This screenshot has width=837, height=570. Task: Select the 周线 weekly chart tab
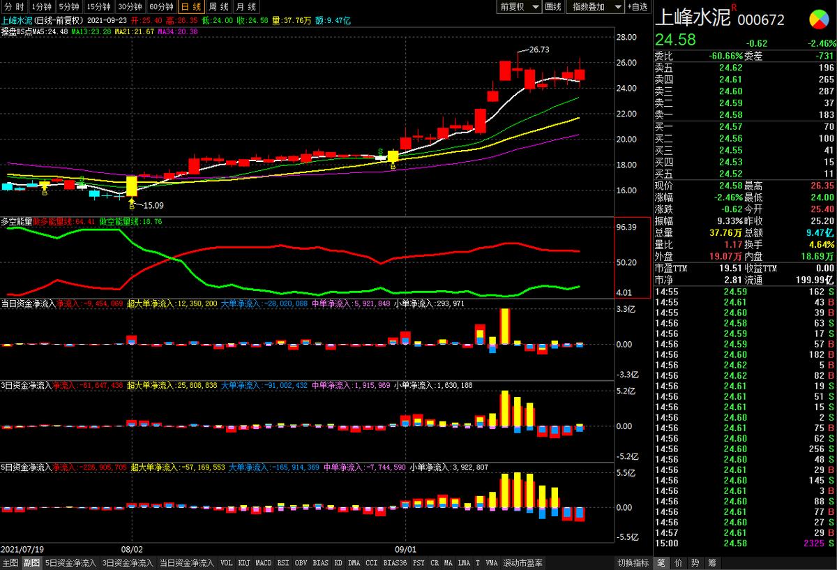(x=218, y=6)
